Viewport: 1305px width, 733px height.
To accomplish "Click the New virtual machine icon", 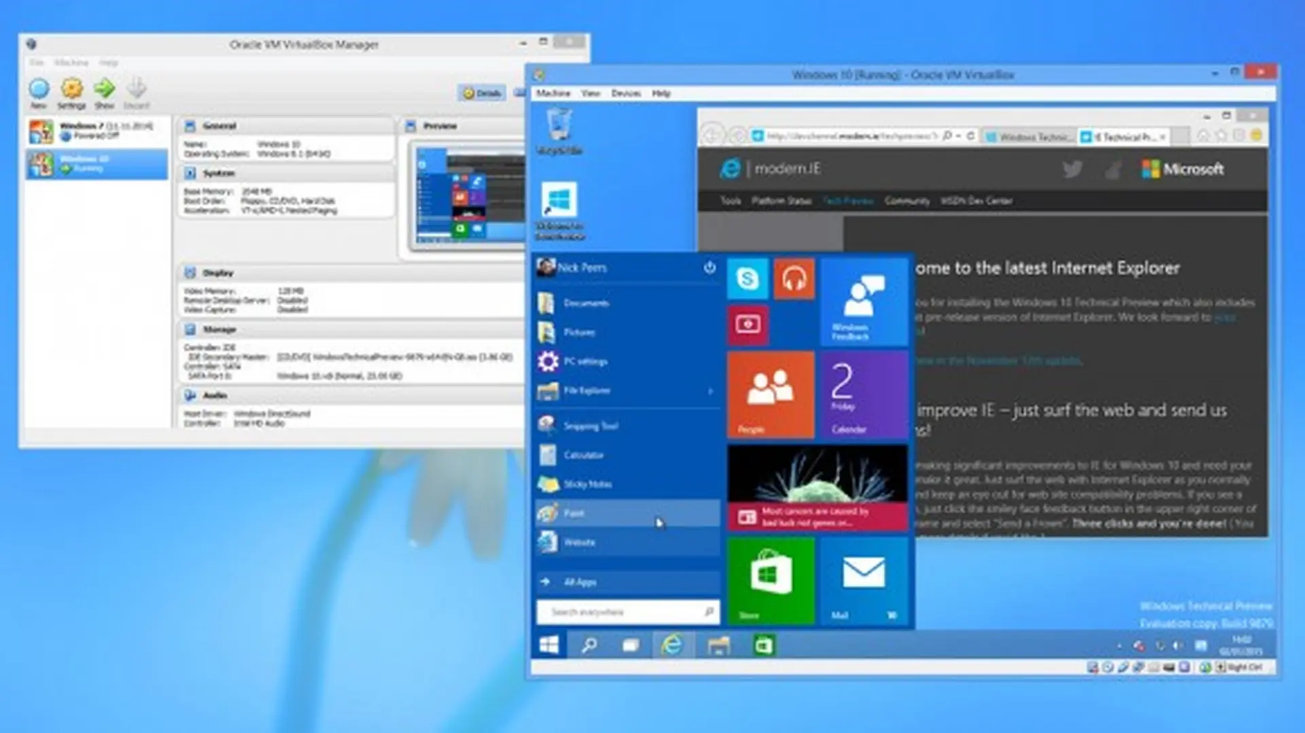I will (x=39, y=88).
